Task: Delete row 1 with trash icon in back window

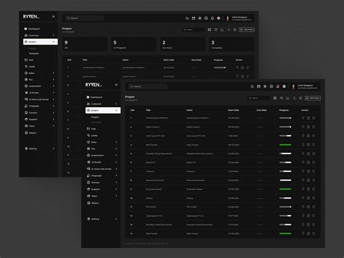Action: point(247,67)
